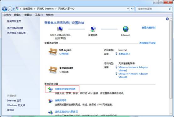174x117 pixels.
Task: Open 更改适配器设置 link
Action: pos(15,28)
